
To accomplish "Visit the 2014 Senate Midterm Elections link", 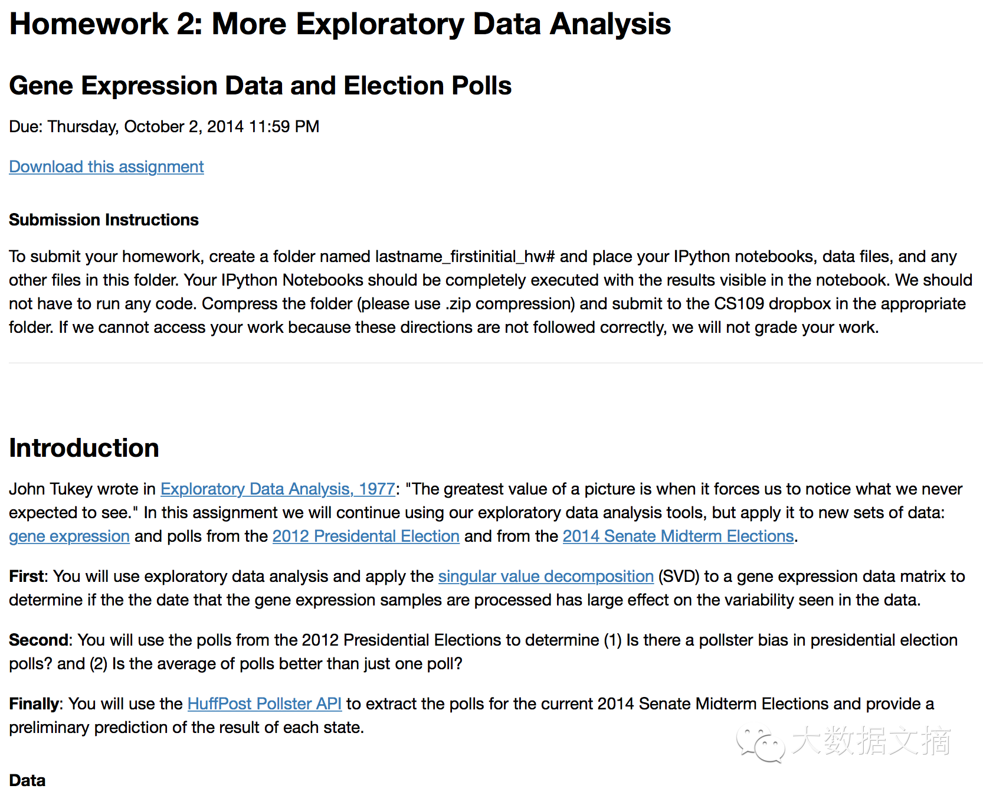I will [x=678, y=536].
